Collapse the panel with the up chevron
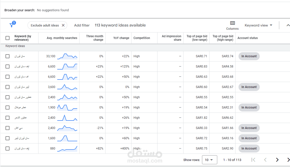Image resolution: width=290 pixels, height=167 pixels. pyautogui.click(x=288, y=25)
